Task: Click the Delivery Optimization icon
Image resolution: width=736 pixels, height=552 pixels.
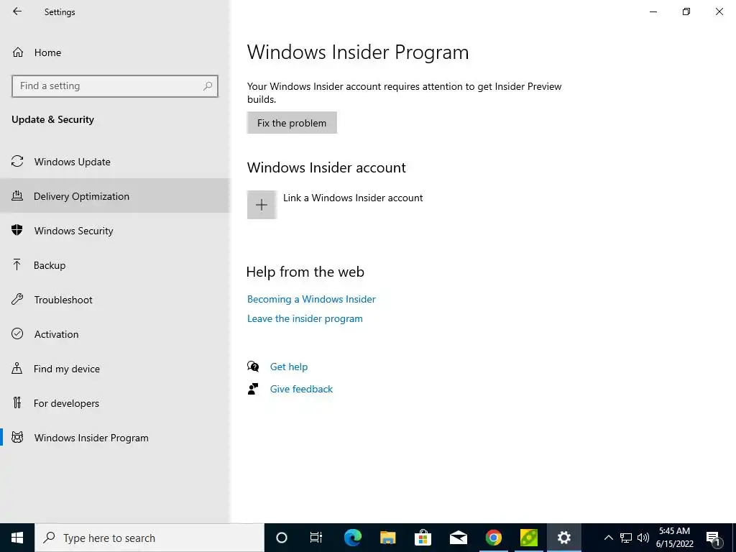Action: click(17, 195)
